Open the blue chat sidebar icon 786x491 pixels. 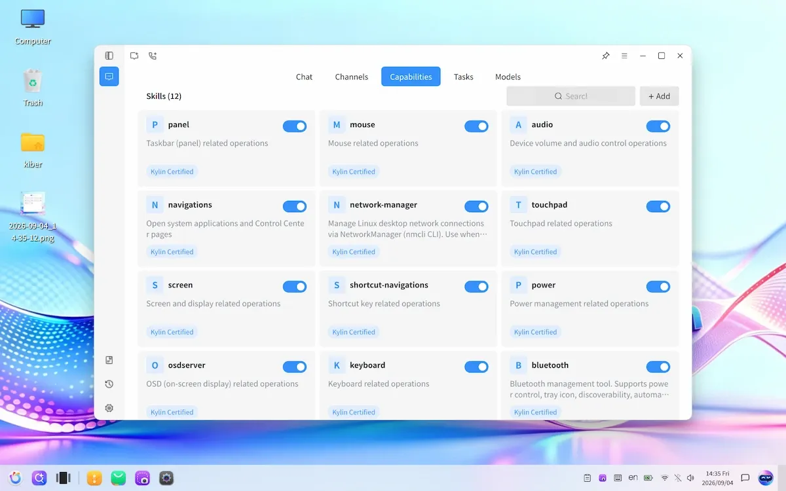pyautogui.click(x=109, y=77)
